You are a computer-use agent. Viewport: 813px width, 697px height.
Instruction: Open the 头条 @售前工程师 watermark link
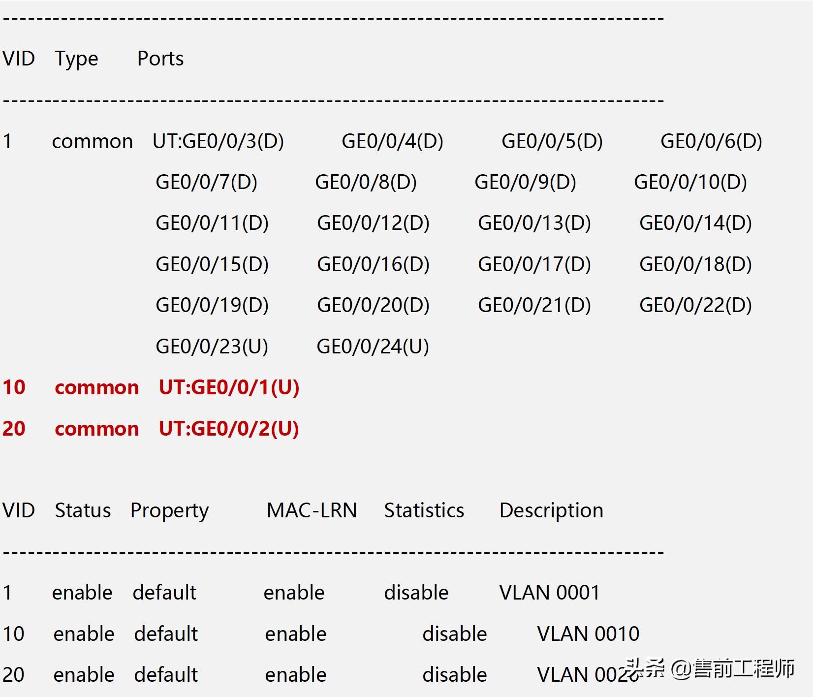click(x=709, y=669)
